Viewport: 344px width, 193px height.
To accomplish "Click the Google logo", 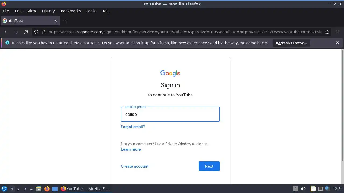I will (x=170, y=73).
